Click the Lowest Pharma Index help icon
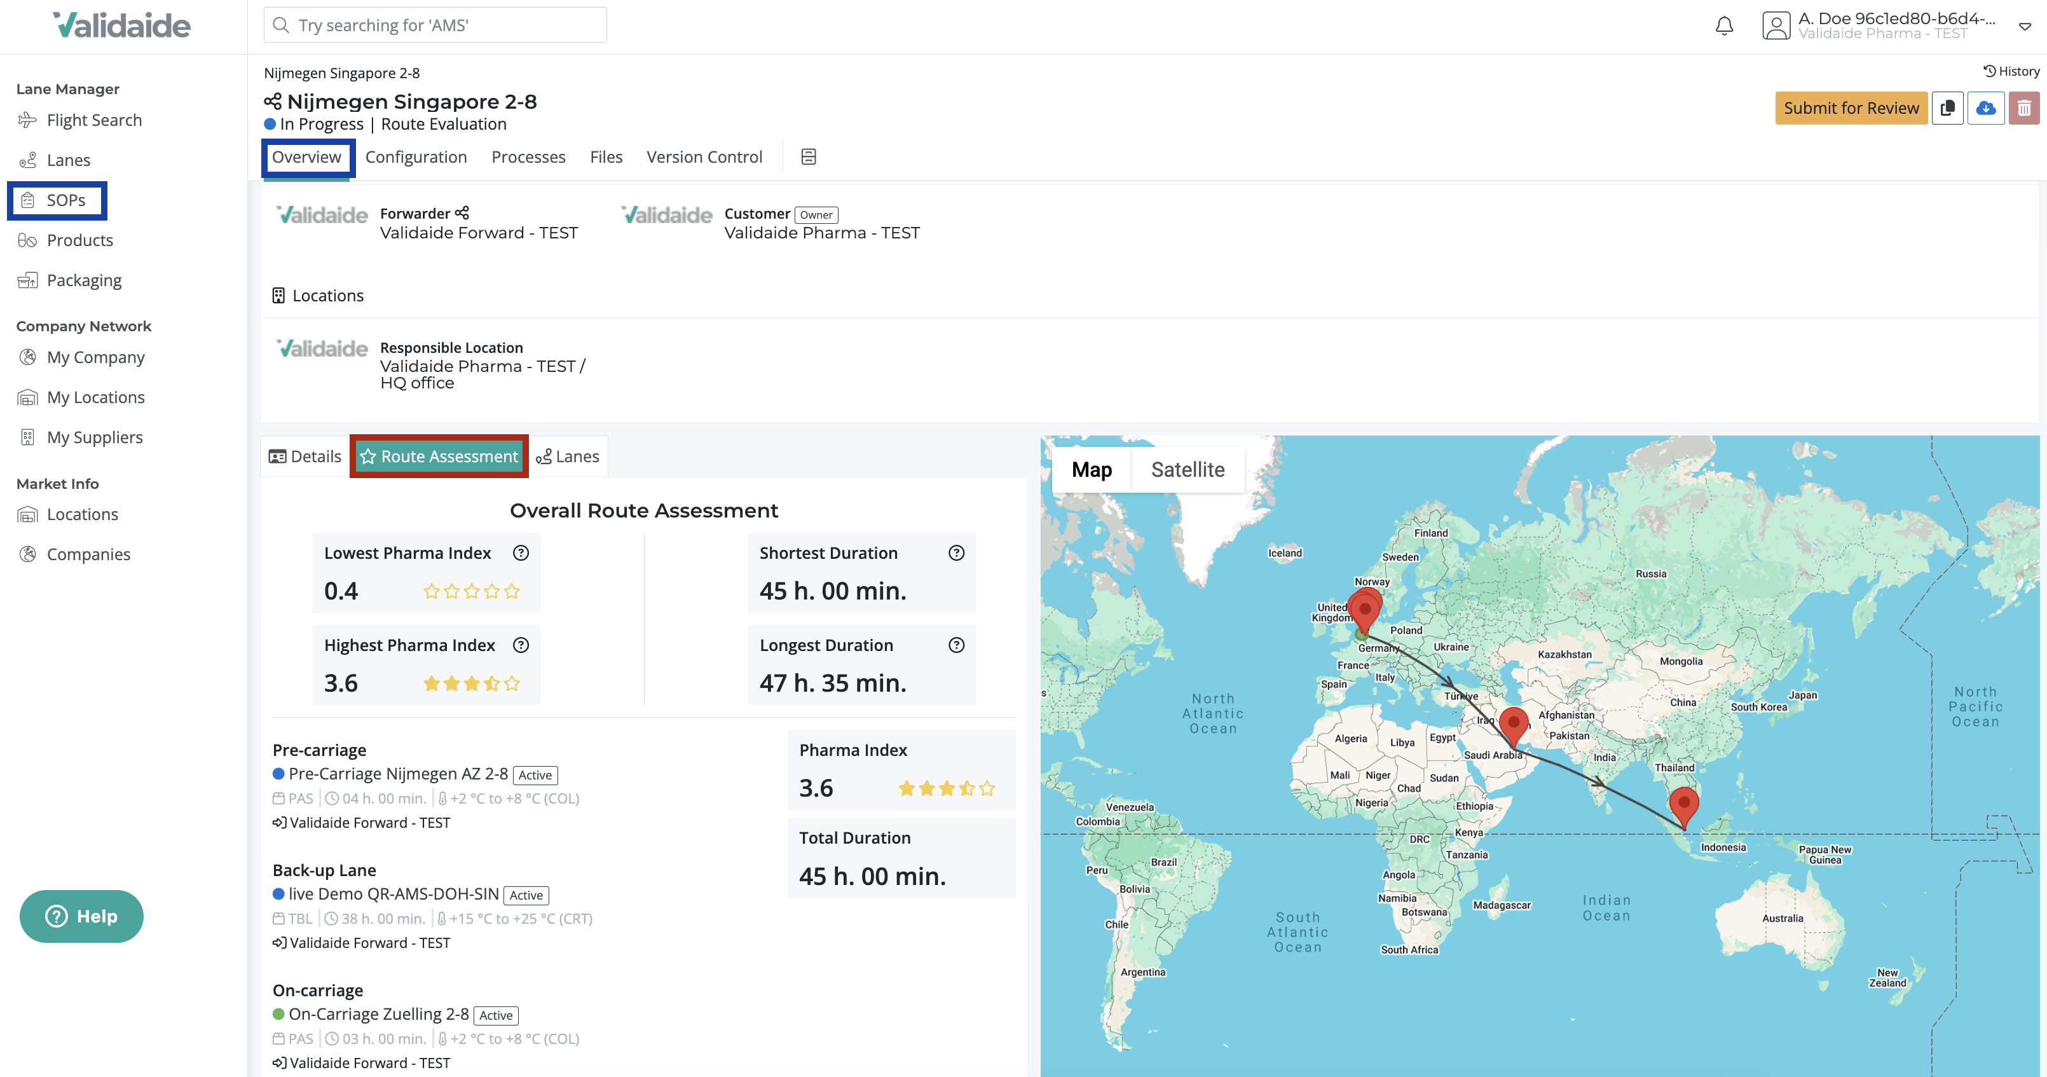 521,552
